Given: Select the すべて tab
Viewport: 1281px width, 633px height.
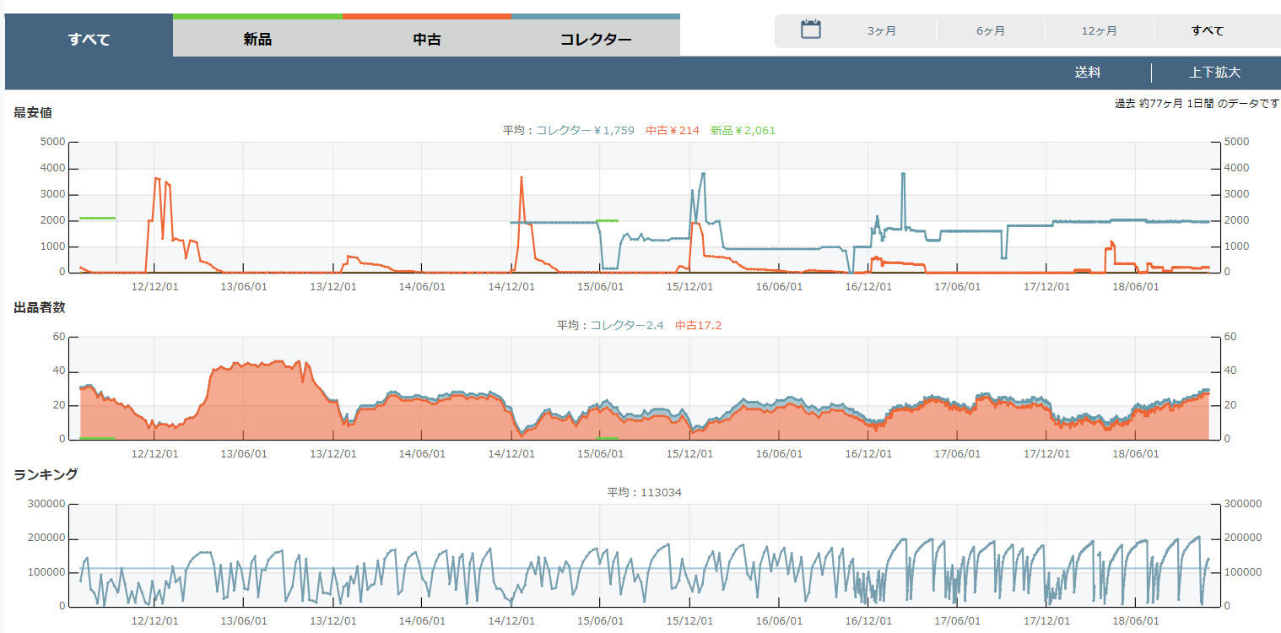Looking at the screenshot, I should click(89, 39).
